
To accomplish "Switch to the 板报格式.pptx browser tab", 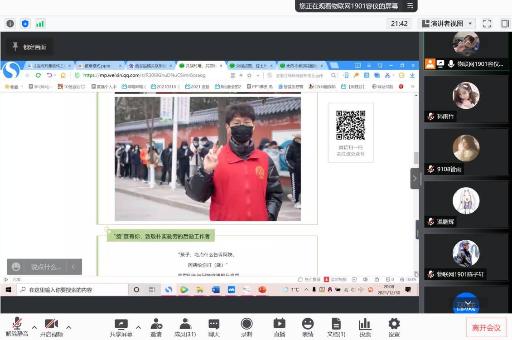I will click(x=99, y=66).
